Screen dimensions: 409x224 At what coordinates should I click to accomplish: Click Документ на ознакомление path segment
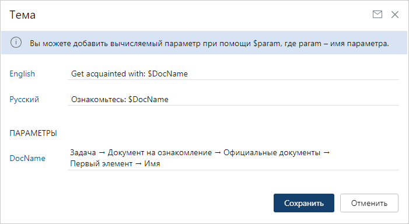coord(160,153)
